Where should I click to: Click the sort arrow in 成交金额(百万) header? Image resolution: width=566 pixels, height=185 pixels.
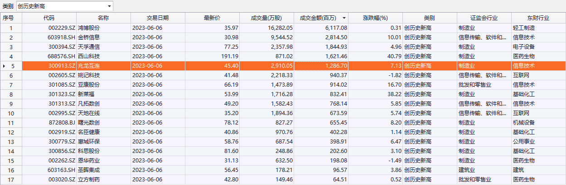[x=344, y=18]
